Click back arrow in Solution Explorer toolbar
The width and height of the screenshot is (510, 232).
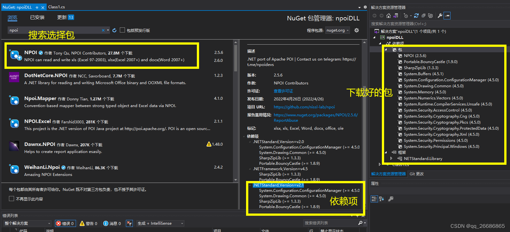coord(375,16)
